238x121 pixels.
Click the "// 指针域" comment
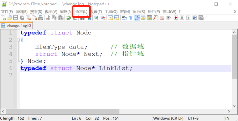[x=127, y=54]
